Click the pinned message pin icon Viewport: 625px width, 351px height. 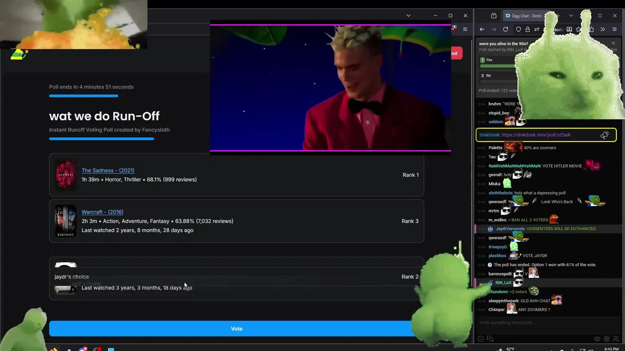click(605, 135)
